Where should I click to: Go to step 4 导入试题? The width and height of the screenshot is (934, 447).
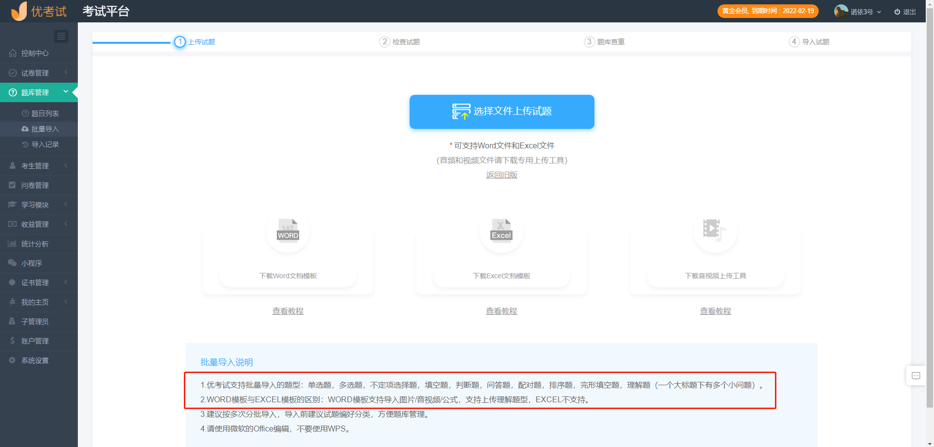pos(809,42)
